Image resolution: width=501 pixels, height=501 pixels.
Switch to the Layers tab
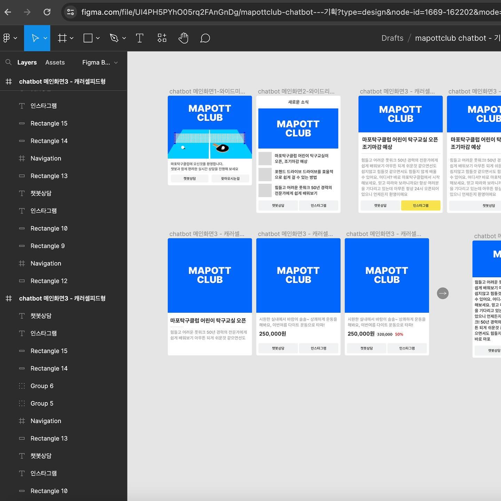27,62
